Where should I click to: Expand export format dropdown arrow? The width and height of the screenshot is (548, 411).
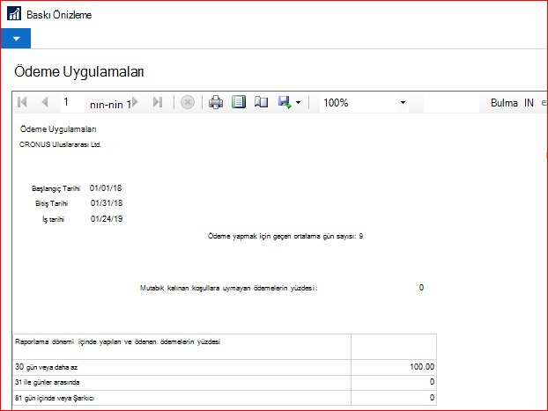coord(298,103)
